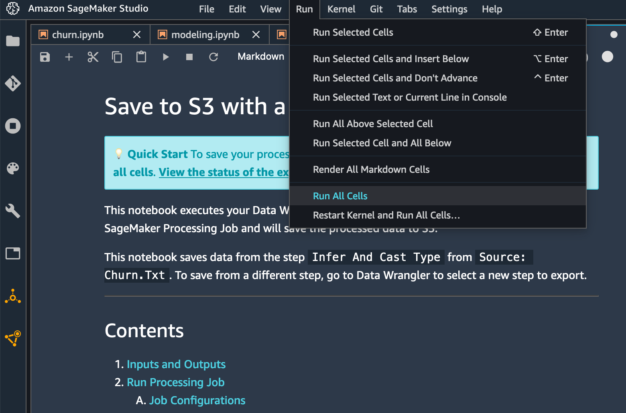Save the notebook with the disk icon
The width and height of the screenshot is (626, 413).
45,57
